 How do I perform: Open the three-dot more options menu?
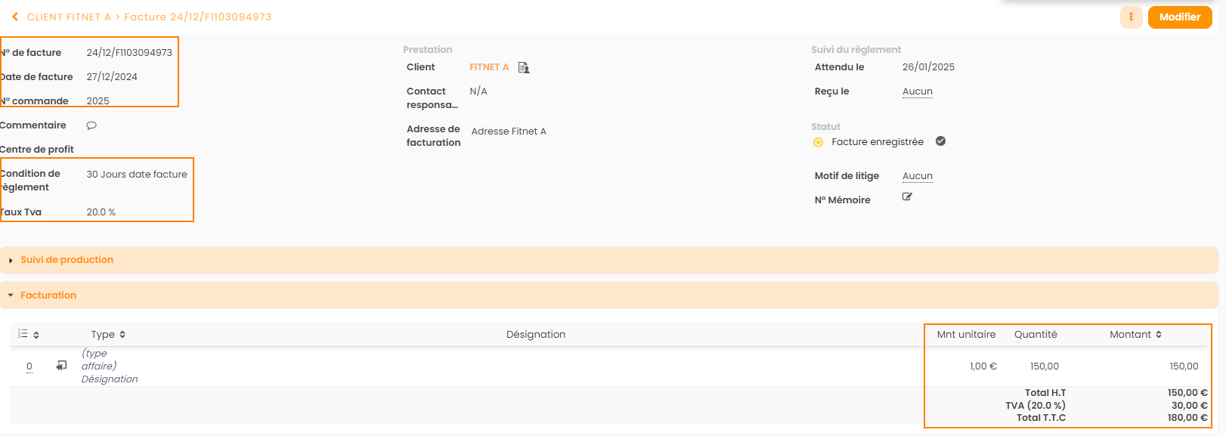(x=1131, y=17)
